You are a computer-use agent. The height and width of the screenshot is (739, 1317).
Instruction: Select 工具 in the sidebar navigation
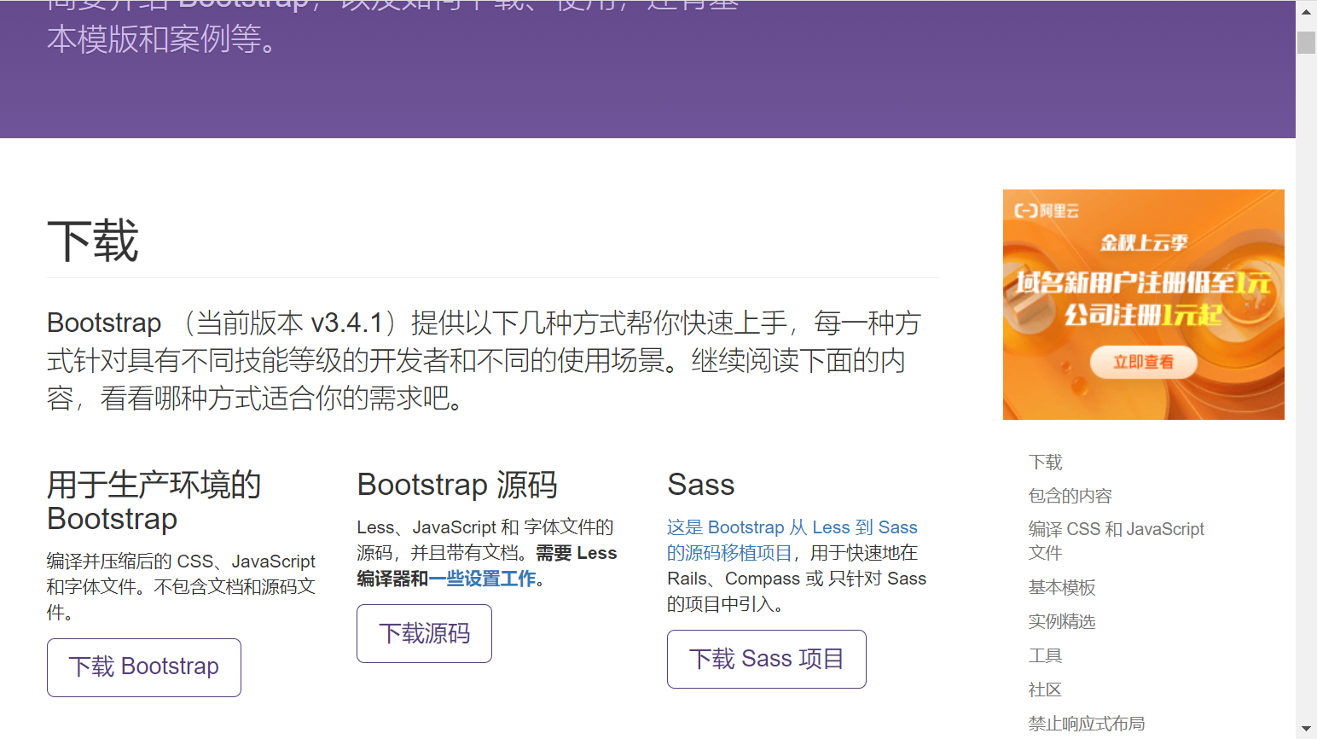pos(1045,655)
